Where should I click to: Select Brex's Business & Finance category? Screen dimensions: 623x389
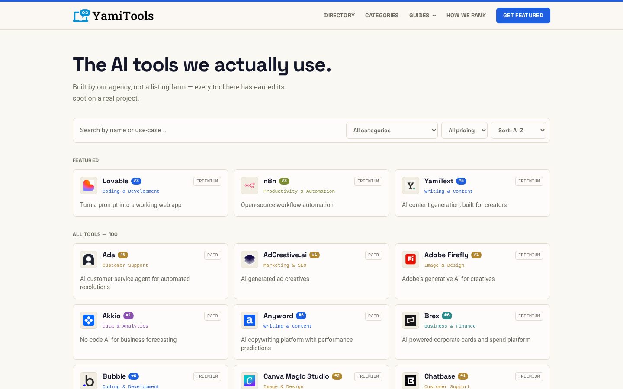450,326
